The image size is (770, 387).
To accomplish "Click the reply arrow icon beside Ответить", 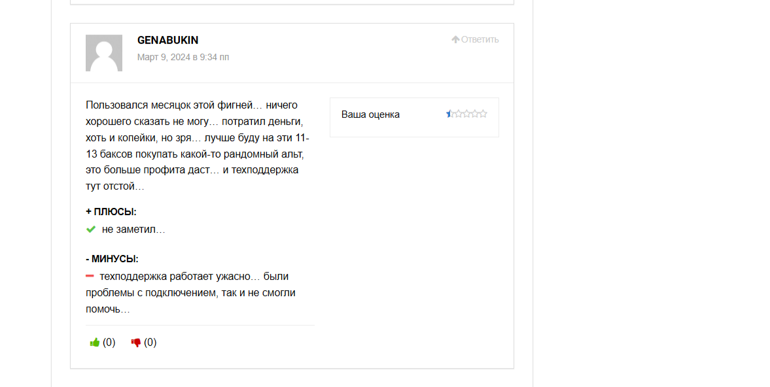I will coord(455,39).
